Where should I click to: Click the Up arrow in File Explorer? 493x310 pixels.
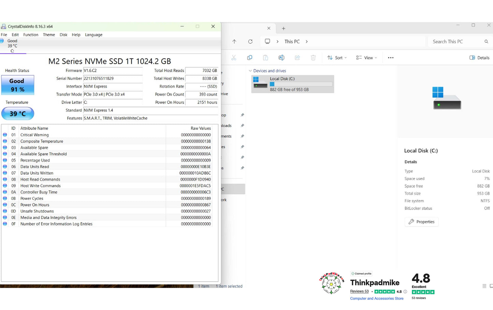[234, 42]
